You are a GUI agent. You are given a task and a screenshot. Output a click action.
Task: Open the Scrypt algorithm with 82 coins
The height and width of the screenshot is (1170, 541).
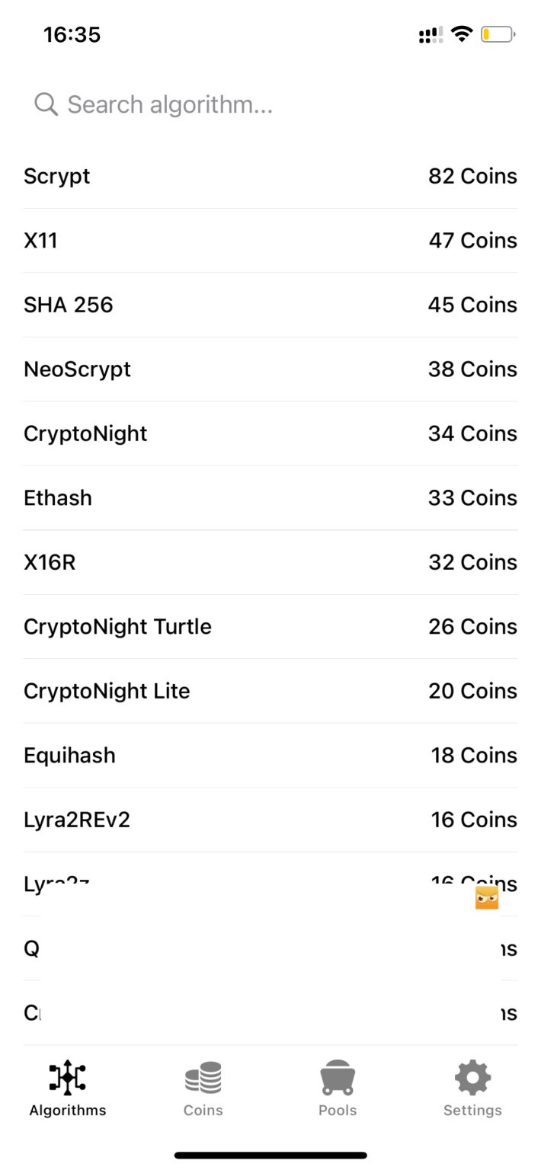[270, 176]
